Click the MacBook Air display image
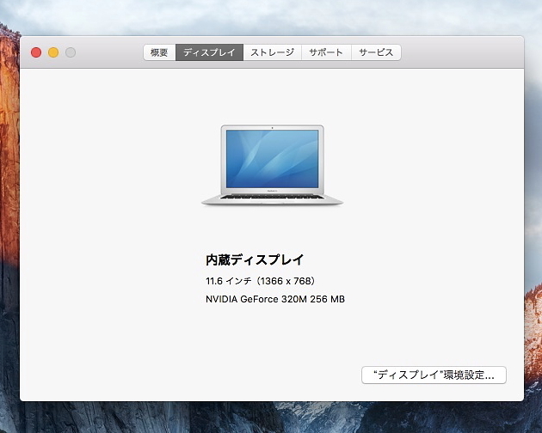The height and width of the screenshot is (433, 542). (273, 166)
